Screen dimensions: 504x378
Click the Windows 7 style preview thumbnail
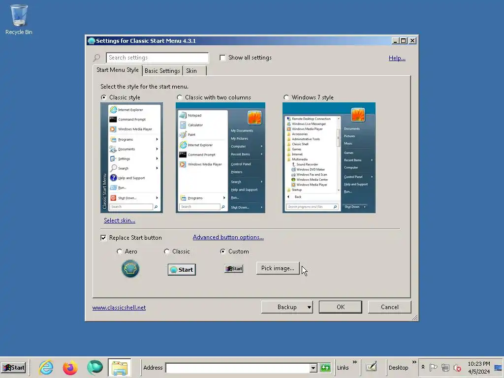[x=329, y=157]
